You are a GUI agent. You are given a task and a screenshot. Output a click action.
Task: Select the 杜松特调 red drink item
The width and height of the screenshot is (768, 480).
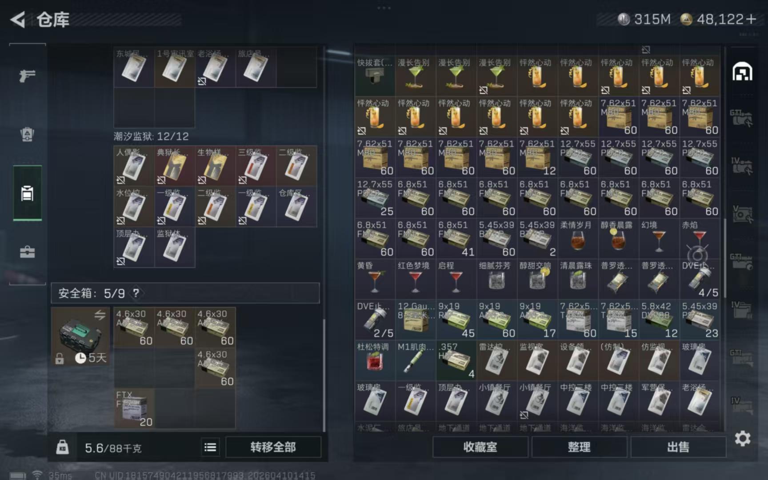[375, 360]
